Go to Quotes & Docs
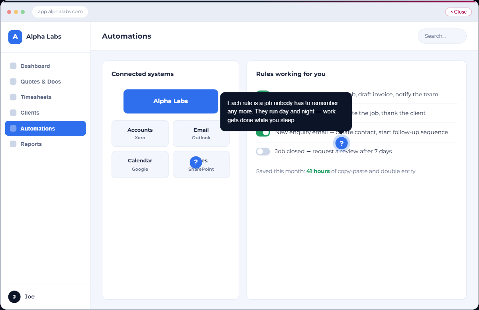Image resolution: width=479 pixels, height=310 pixels. pos(45,82)
